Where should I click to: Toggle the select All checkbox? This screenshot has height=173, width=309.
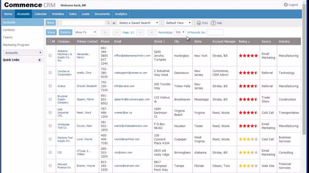coord(49,41)
